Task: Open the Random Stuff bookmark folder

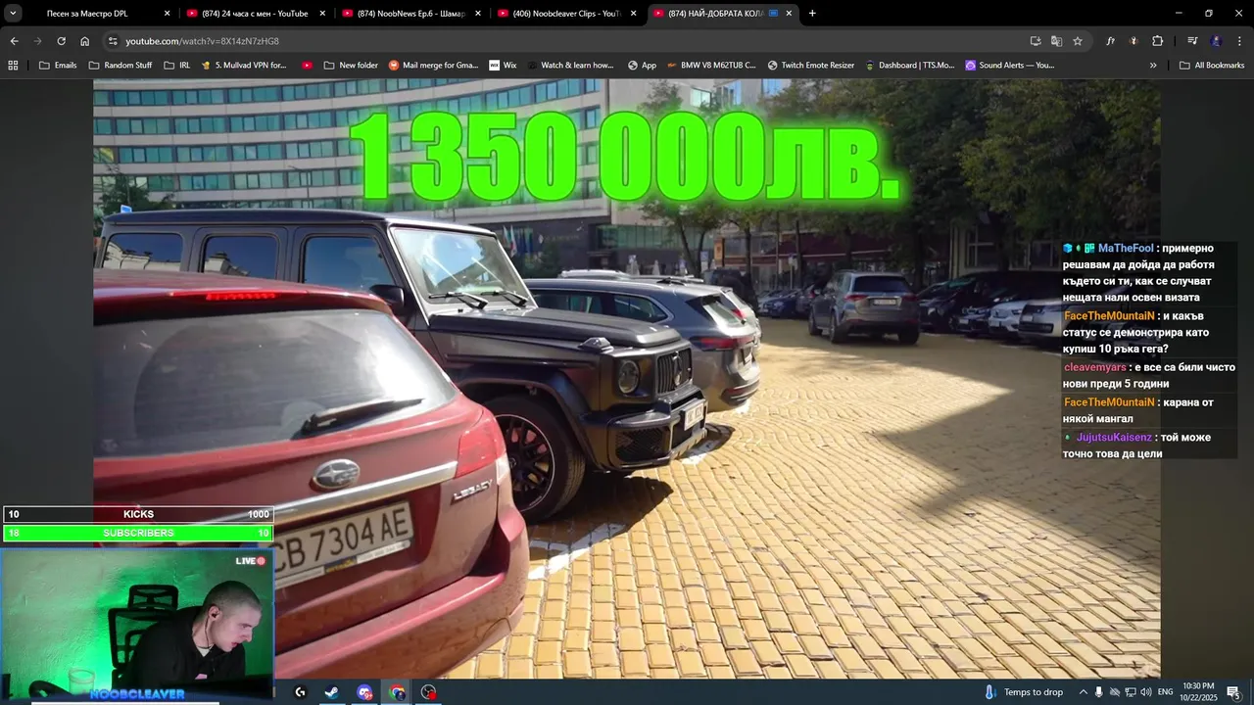Action: click(121, 66)
